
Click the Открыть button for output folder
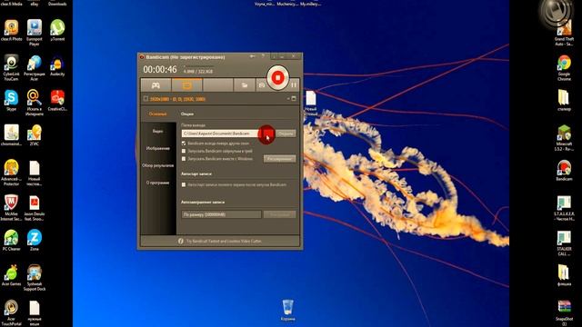coord(286,134)
